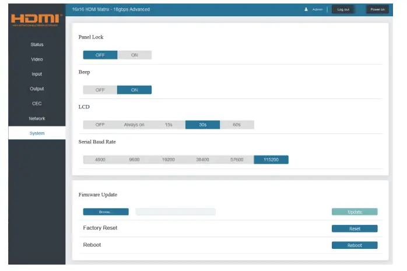Click the Power on button

coord(377,9)
